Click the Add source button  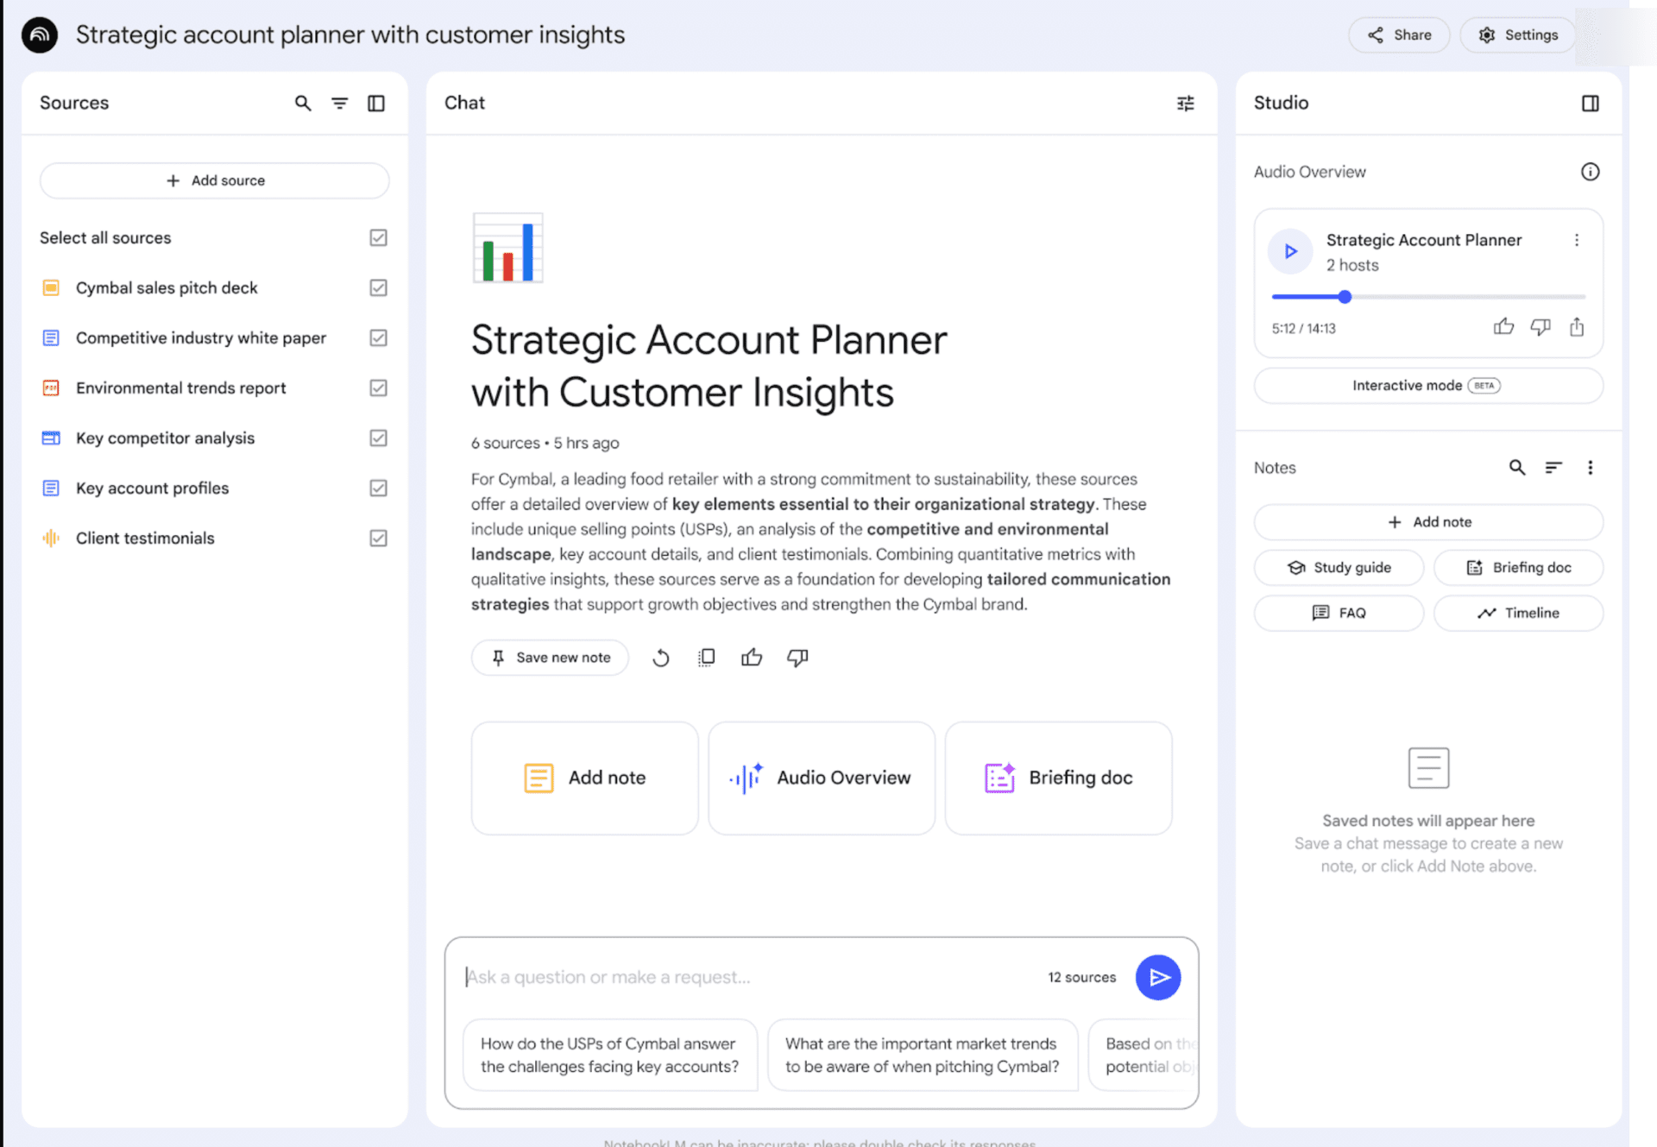[215, 180]
